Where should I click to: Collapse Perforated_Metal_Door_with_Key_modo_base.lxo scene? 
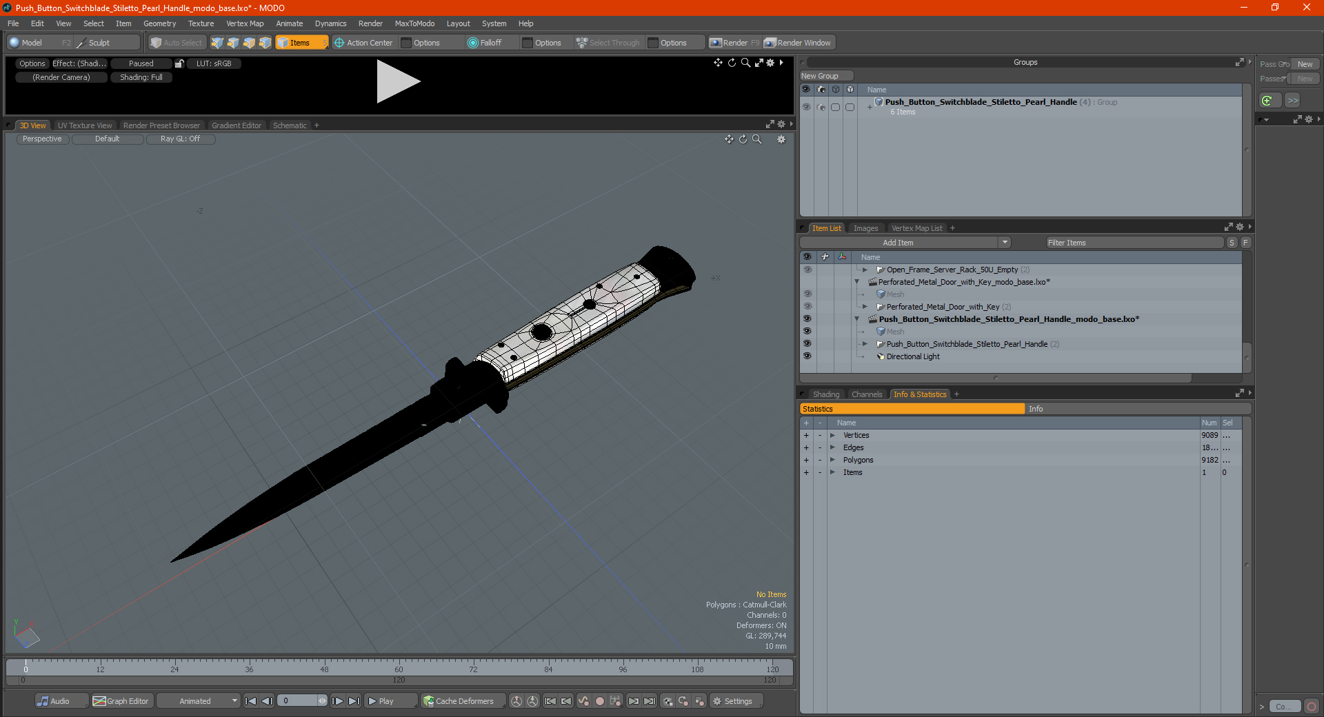[857, 282]
